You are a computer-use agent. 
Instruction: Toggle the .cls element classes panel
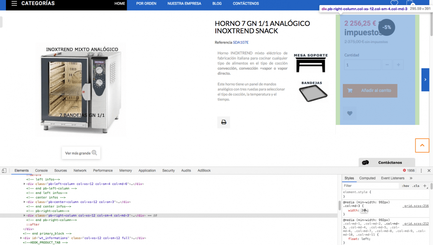pos(416,186)
